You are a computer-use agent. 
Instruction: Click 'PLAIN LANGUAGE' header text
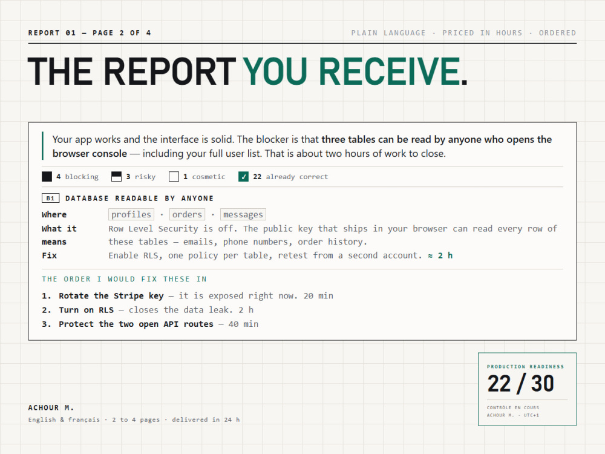tap(388, 33)
